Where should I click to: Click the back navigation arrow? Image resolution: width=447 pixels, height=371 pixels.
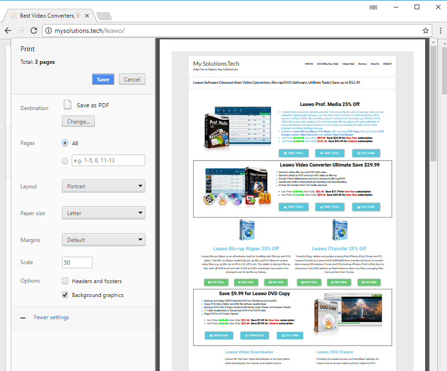coord(8,31)
